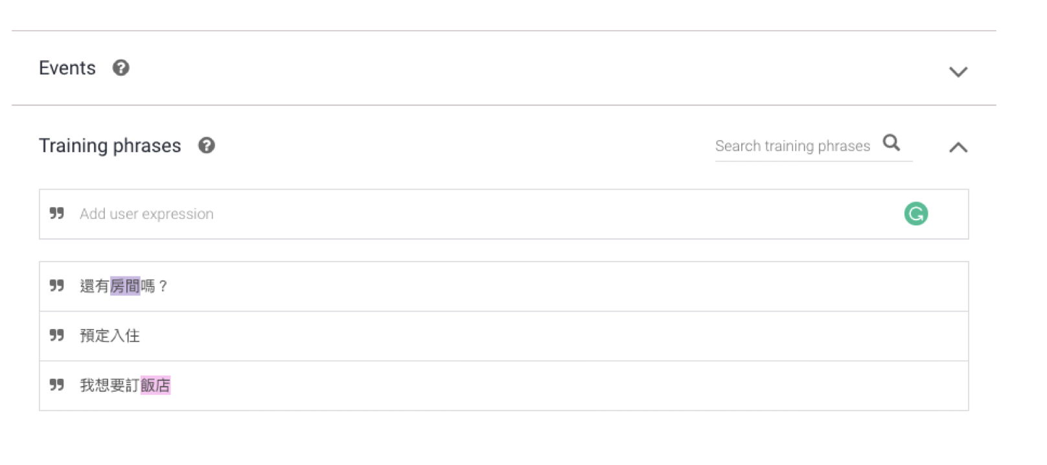1047x465 pixels.
Task: Click quote icon beside Add user expression
Action: (57, 213)
